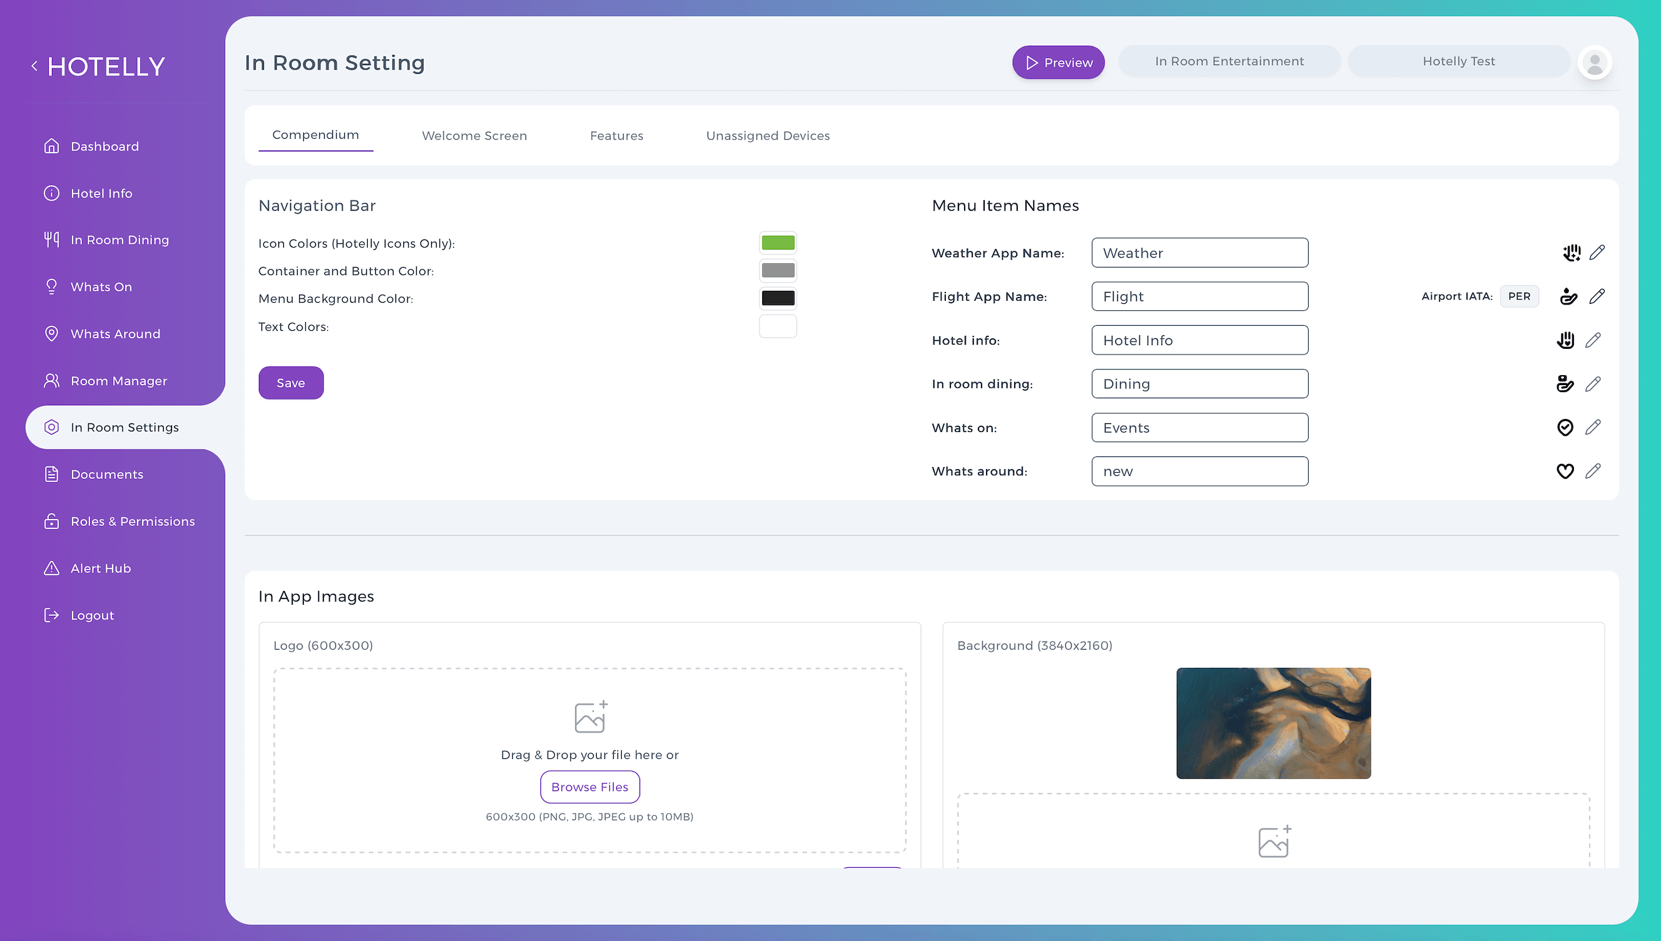The height and width of the screenshot is (941, 1661).
Task: Go back using the arrow beside HOTELLY
Action: [34, 66]
